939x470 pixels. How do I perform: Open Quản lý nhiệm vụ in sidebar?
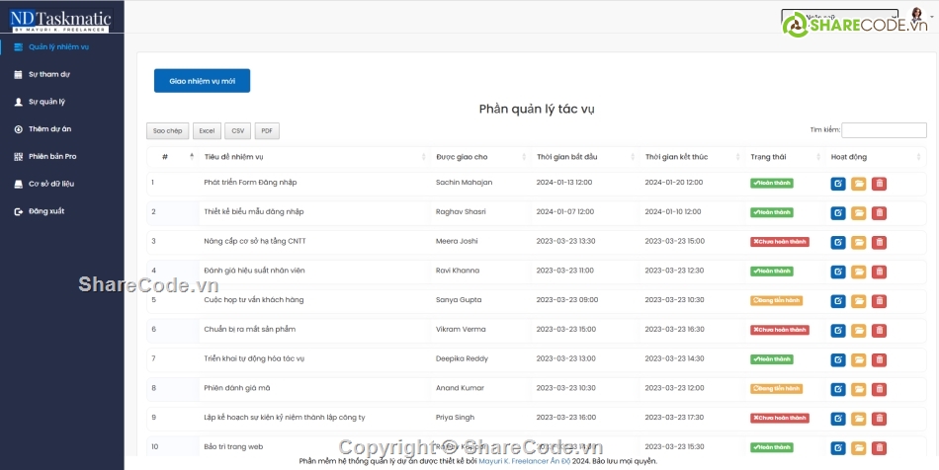(58, 46)
